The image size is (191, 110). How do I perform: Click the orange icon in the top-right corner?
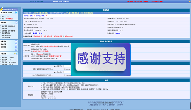190,1
